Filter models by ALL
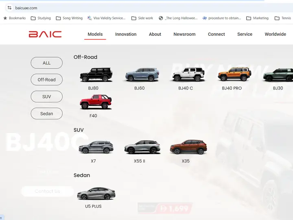The width and height of the screenshot is (293, 220). tap(46, 63)
